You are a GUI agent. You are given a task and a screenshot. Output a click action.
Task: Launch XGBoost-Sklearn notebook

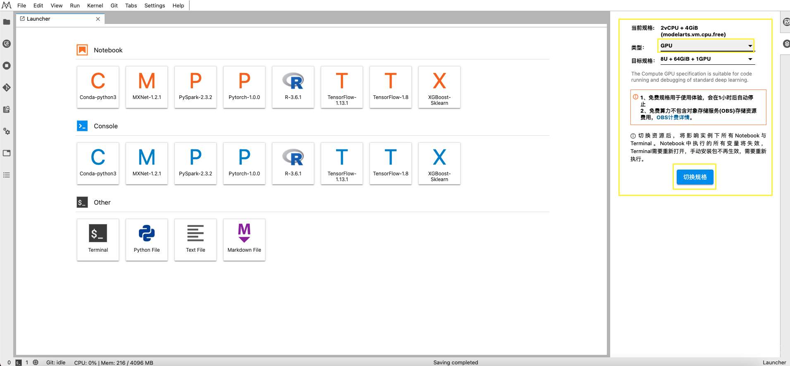439,87
